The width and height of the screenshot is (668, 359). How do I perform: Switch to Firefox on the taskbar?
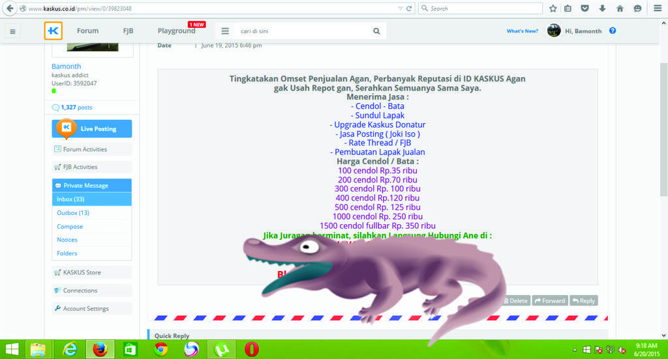[100, 350]
